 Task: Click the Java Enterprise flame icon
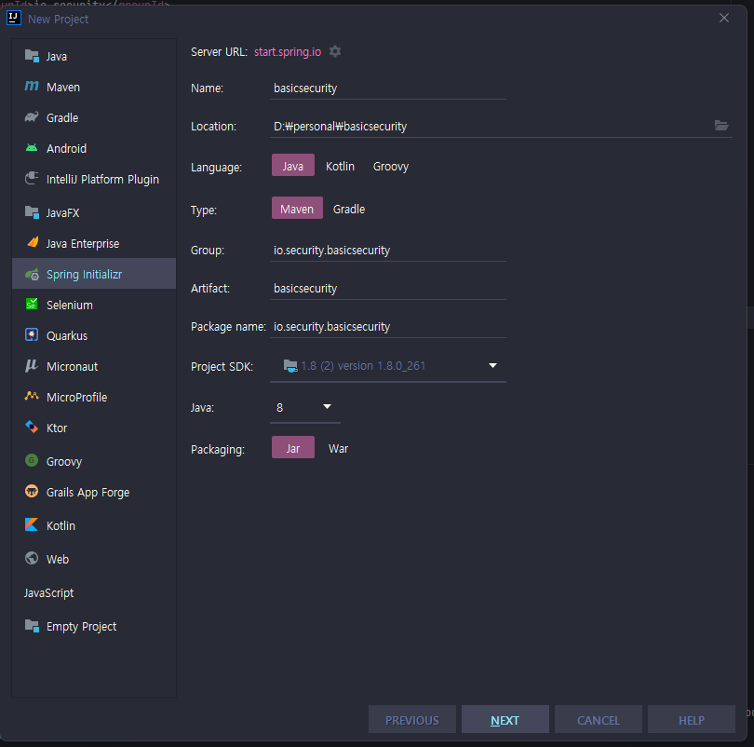pyautogui.click(x=33, y=242)
